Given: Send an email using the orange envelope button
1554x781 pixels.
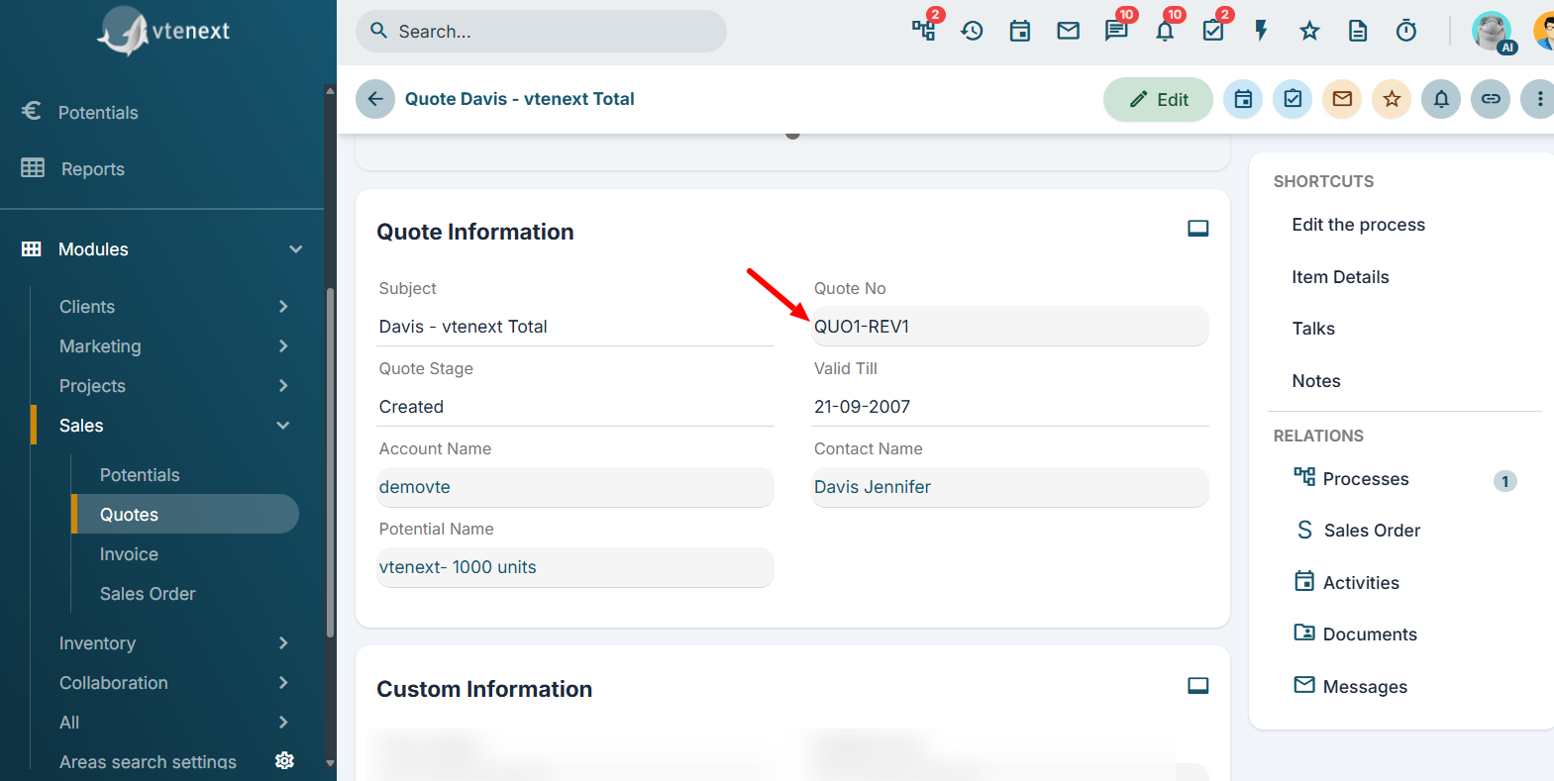Looking at the screenshot, I should click(1342, 99).
